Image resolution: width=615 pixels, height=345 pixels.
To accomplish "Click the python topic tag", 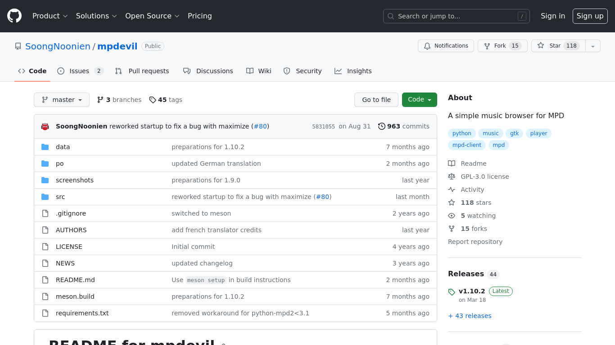I will click(462, 133).
